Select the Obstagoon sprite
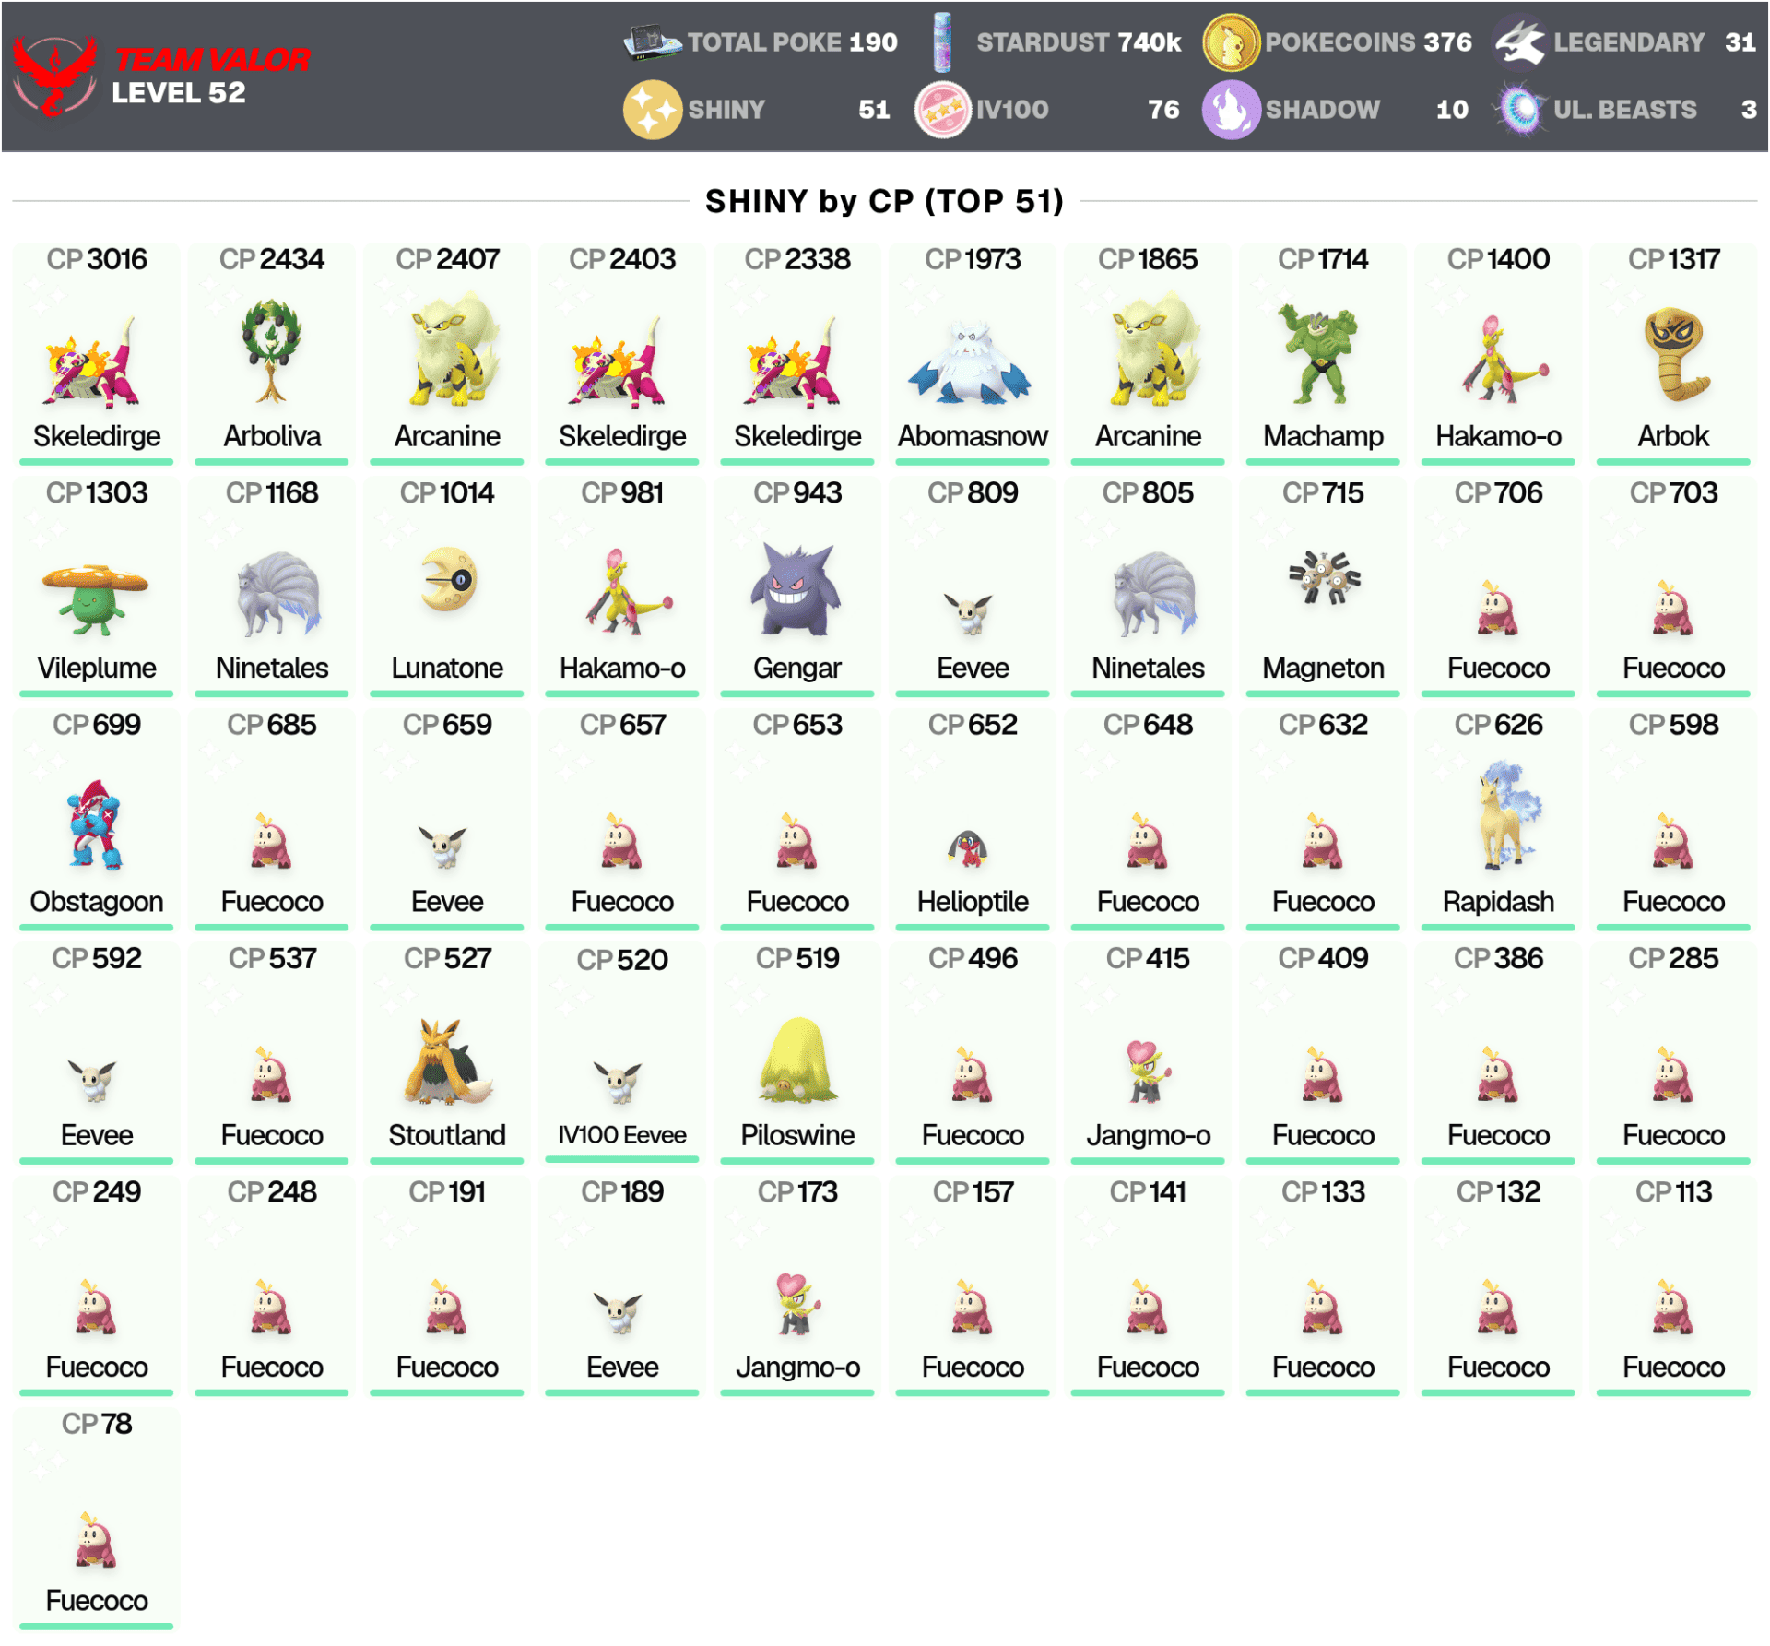 95,824
